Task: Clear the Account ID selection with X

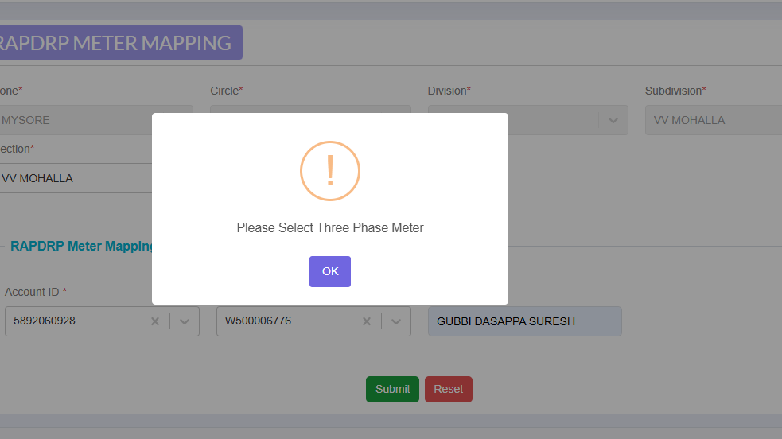Action: [x=155, y=321]
